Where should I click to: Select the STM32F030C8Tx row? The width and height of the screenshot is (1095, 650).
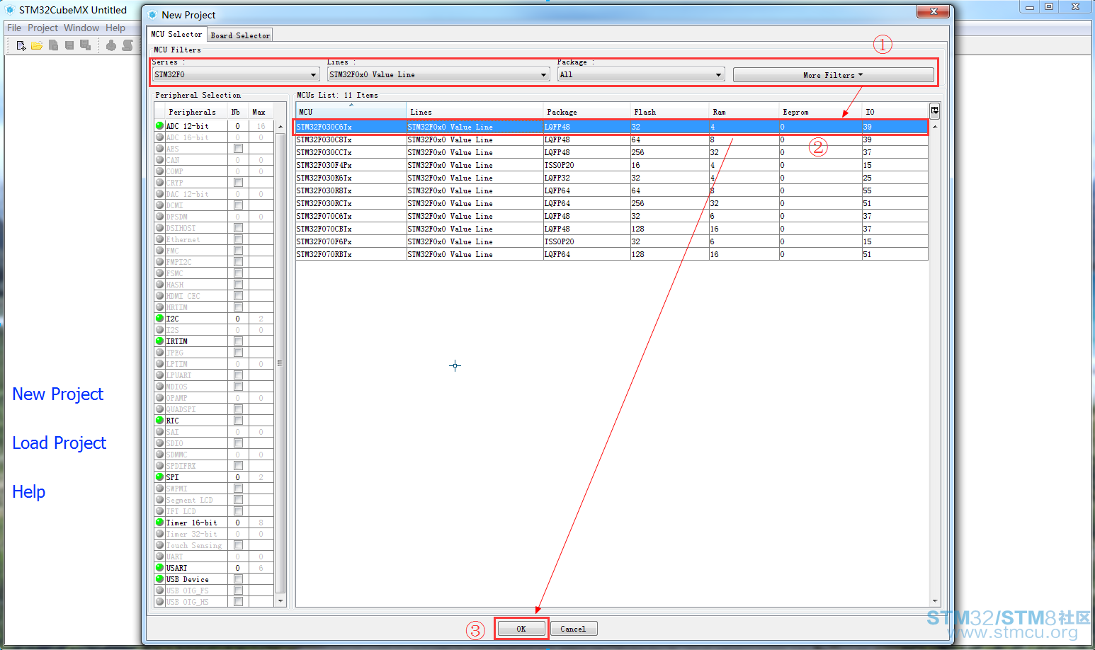click(x=612, y=139)
